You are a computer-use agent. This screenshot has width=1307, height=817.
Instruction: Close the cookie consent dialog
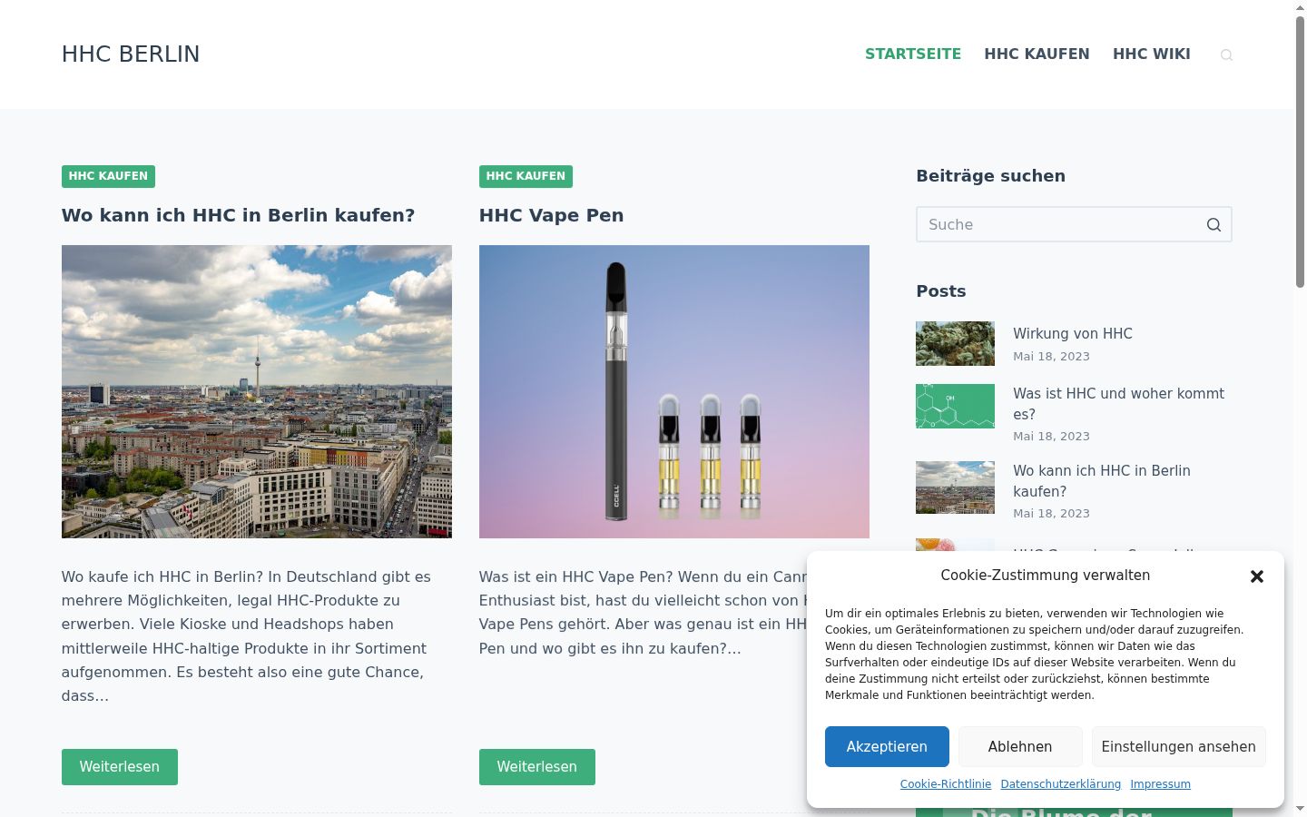pyautogui.click(x=1257, y=576)
